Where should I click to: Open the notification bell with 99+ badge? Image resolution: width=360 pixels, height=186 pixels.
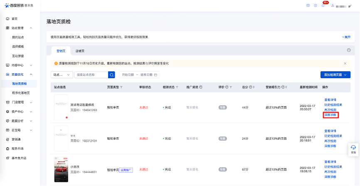(323, 5)
